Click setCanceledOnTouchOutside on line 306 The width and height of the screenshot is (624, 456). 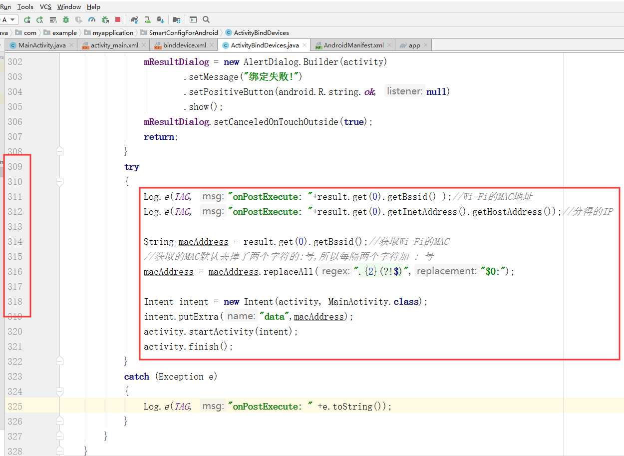(x=276, y=122)
